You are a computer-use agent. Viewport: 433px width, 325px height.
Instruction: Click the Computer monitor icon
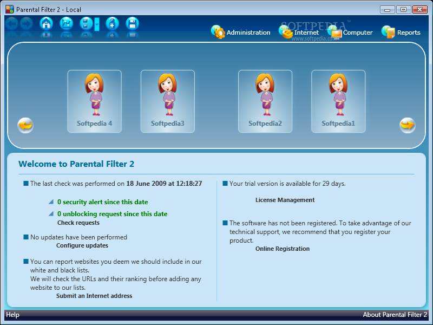click(x=334, y=32)
